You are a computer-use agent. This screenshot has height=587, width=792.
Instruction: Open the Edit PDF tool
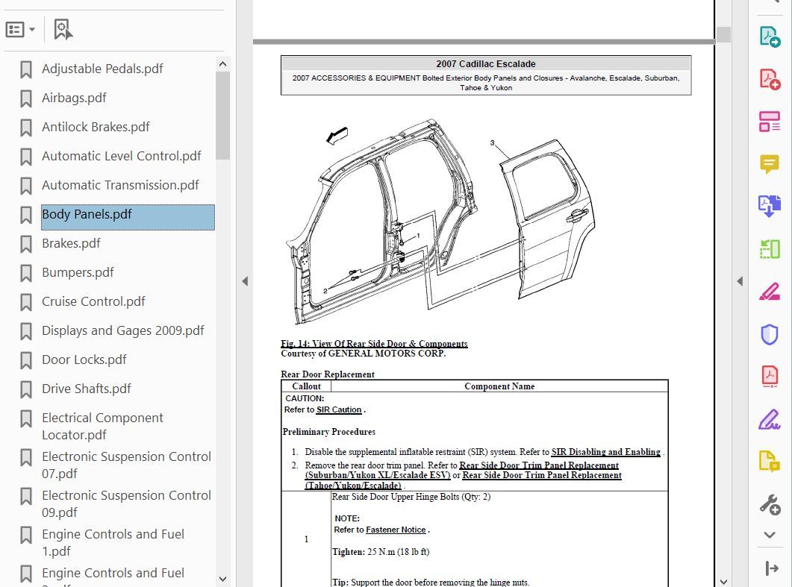tap(770, 122)
